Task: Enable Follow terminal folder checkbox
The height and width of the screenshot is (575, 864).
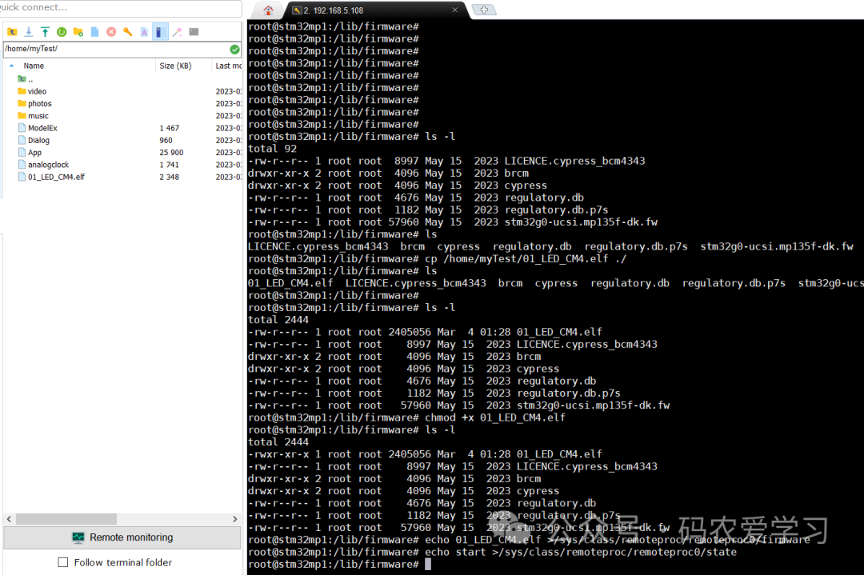Action: coord(63,562)
